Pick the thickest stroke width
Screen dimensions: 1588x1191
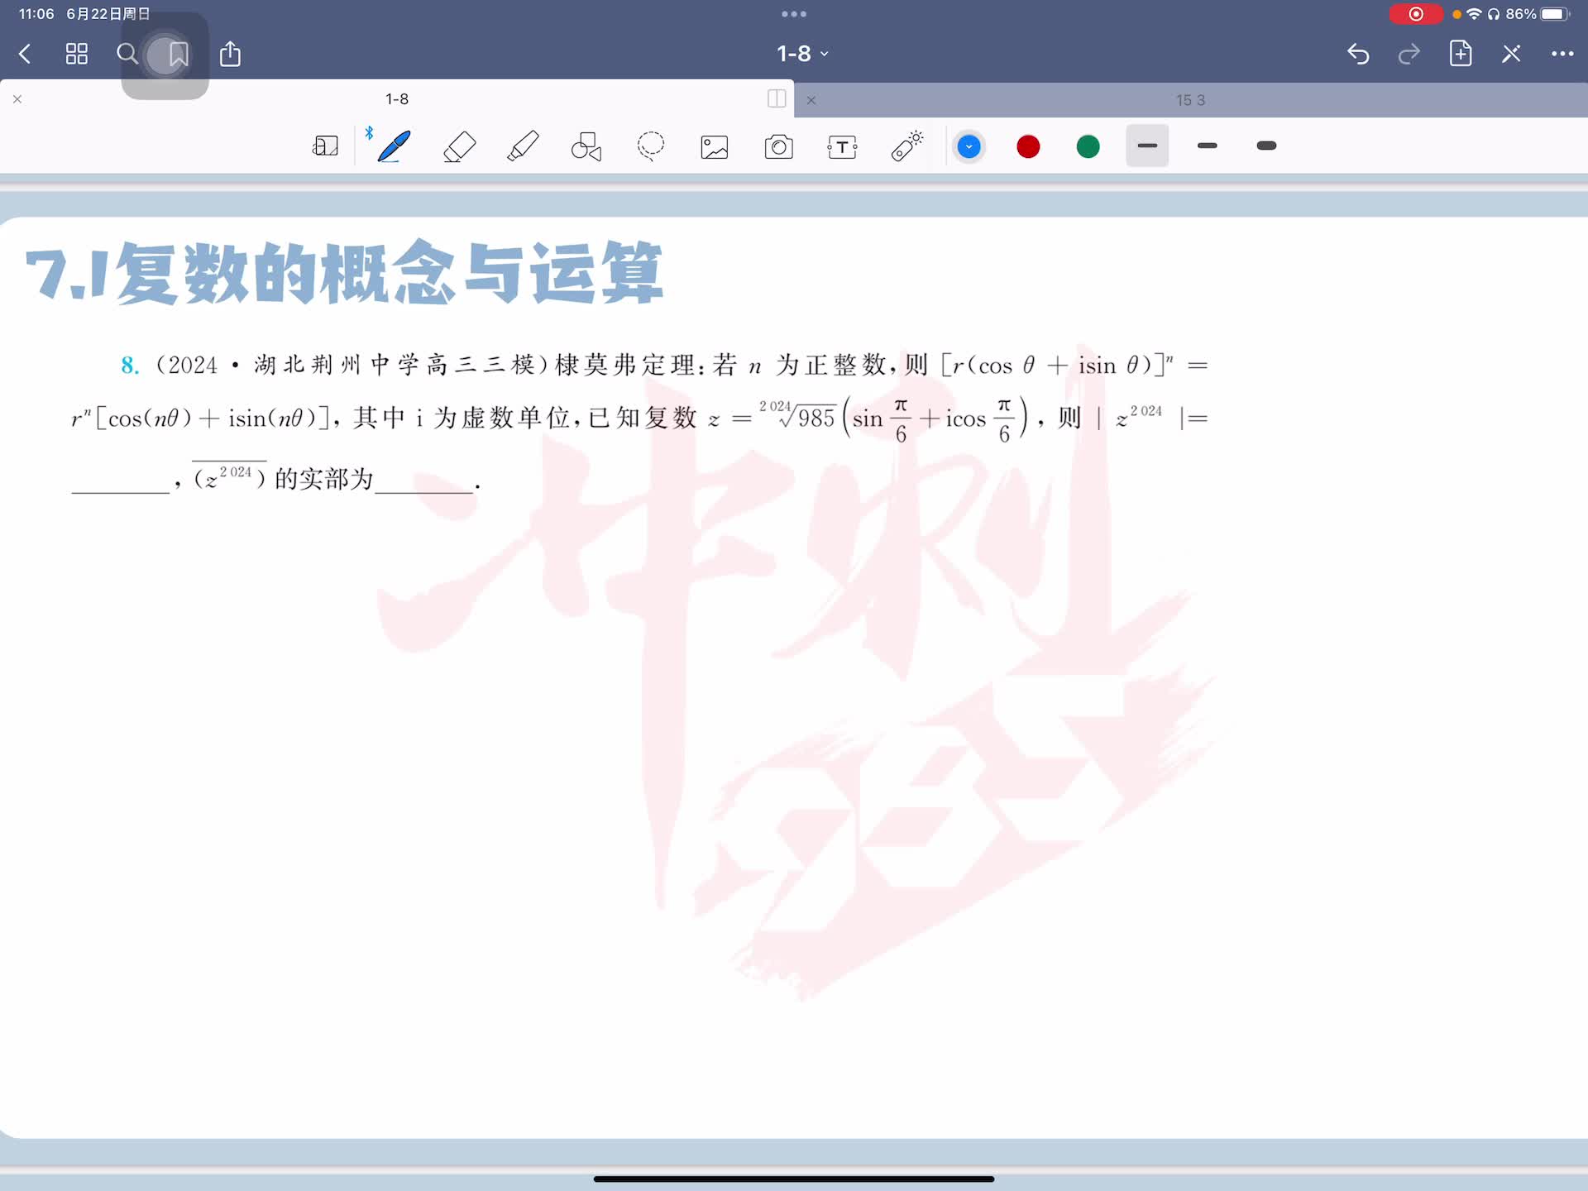pyautogui.click(x=1266, y=146)
